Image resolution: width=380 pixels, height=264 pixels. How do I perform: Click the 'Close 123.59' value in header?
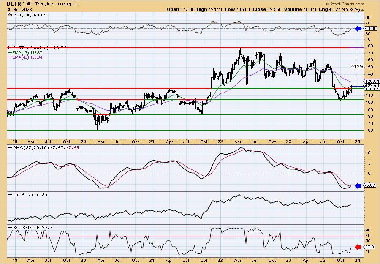[267, 9]
